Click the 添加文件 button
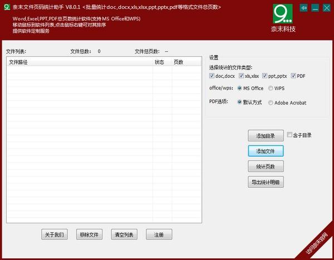The width and height of the screenshot is (334, 260). tap(266, 151)
